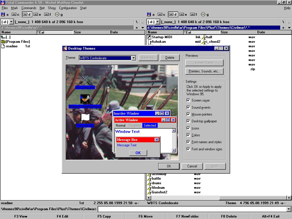Expand the Theme dropdown list
The width and height of the screenshot is (292, 219).
coord(133,58)
